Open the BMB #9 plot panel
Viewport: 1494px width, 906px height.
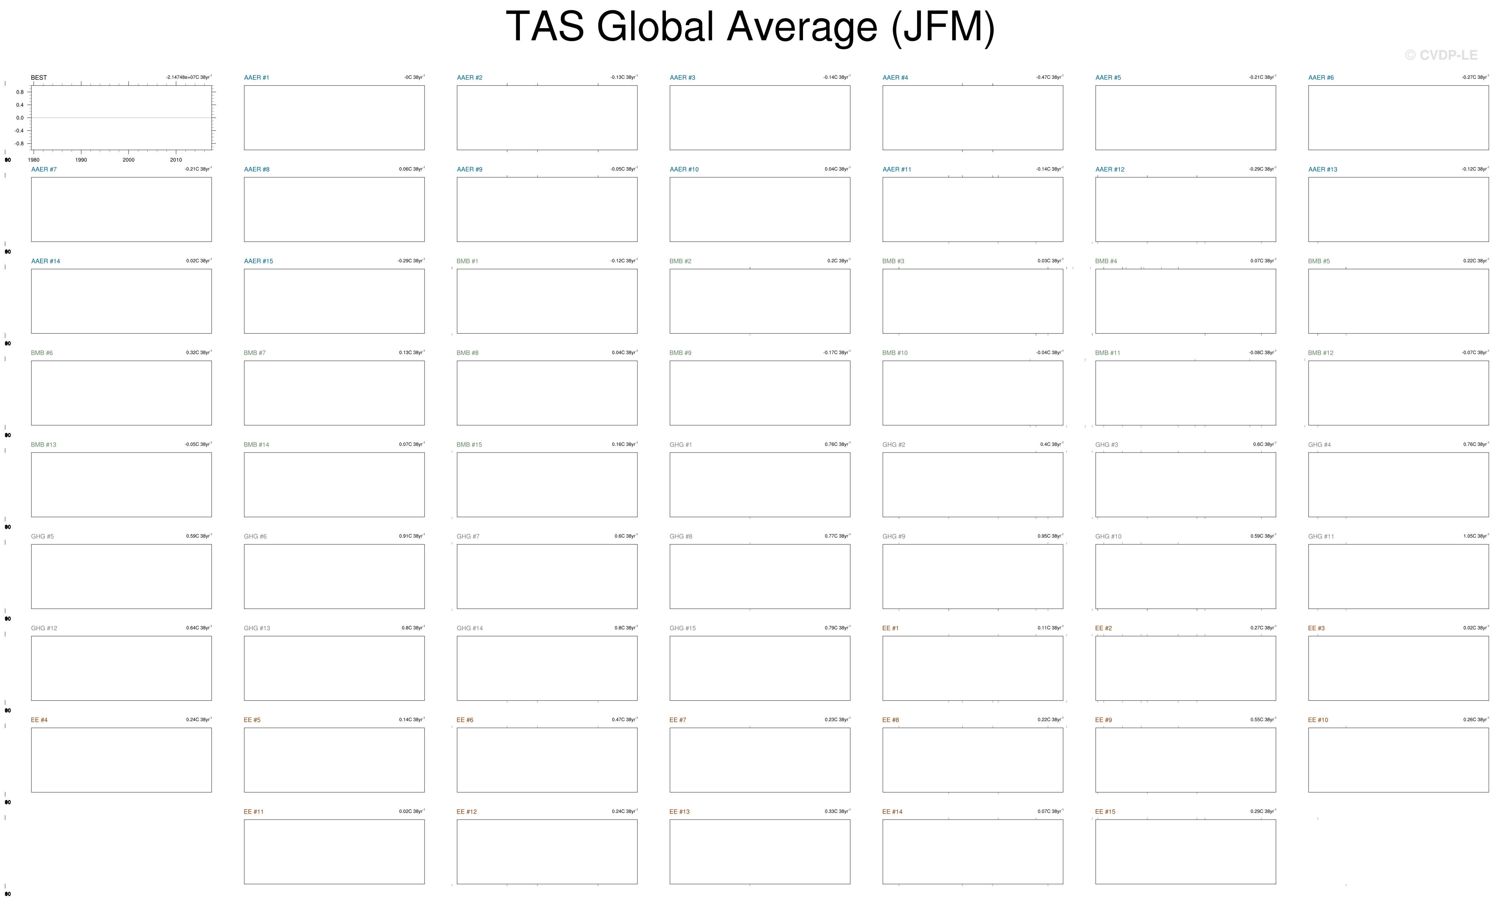[x=760, y=393]
